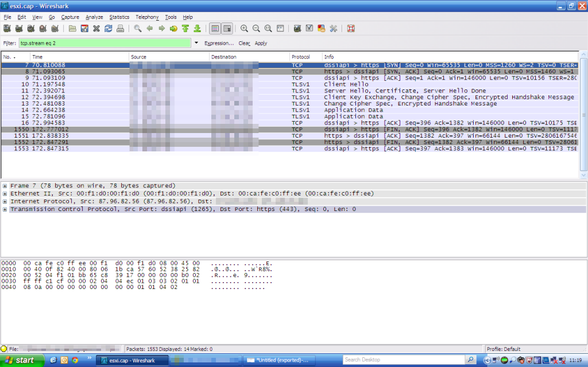The height and width of the screenshot is (367, 588).
Task: Open the coloring rules editor
Action: pos(322,29)
